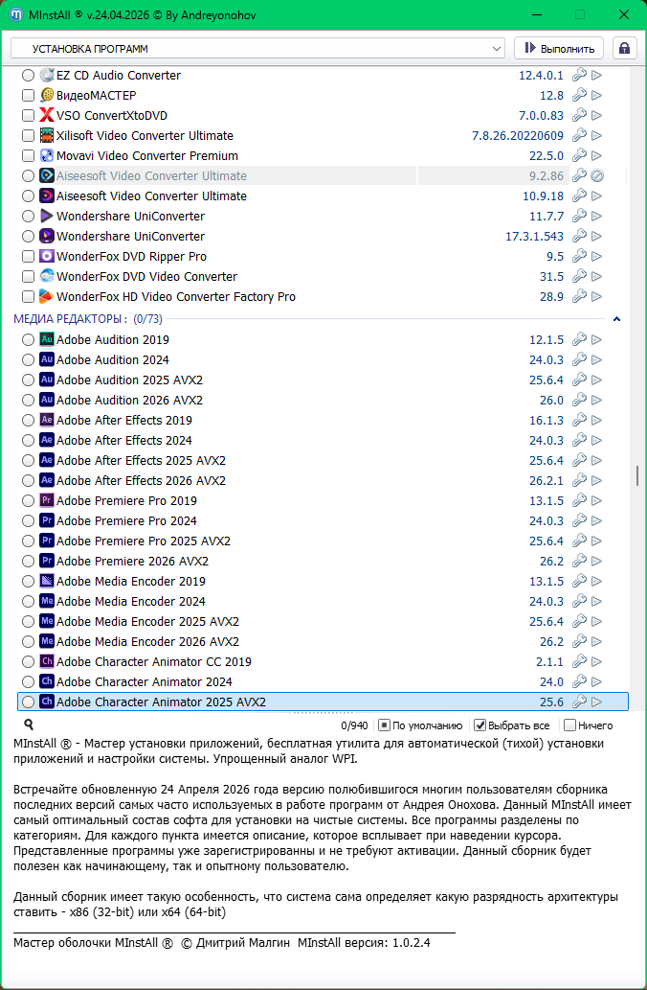This screenshot has height=990, width=647.
Task: Choose the Wondershare UniConverter 17.3.1.543 radio button
Action: [28, 236]
